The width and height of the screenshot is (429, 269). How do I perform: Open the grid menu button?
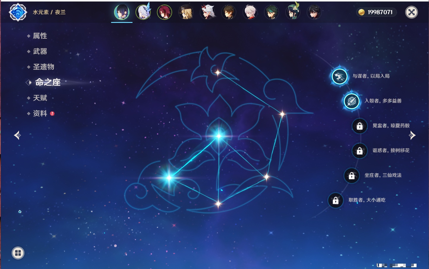18,253
